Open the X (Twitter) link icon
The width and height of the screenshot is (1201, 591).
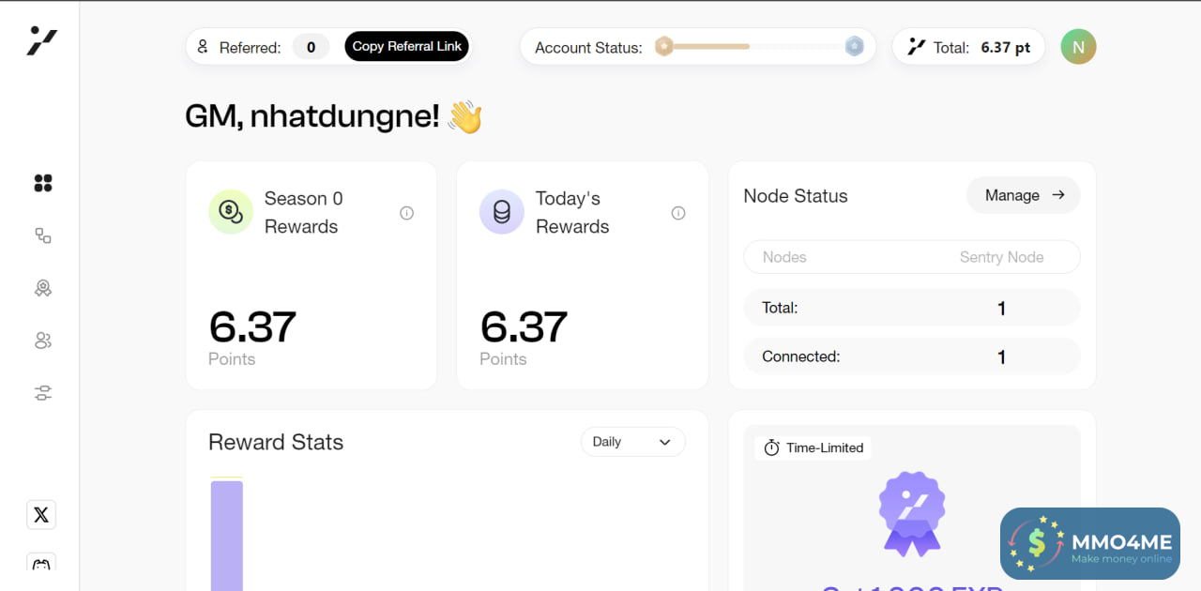click(x=41, y=514)
